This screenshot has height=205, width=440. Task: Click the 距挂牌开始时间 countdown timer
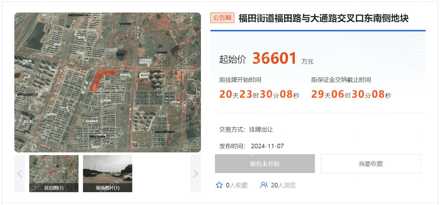pyautogui.click(x=259, y=94)
